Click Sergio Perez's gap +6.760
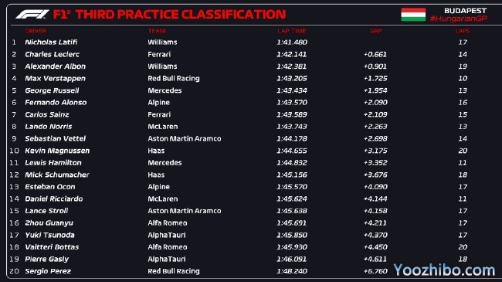 pos(375,271)
